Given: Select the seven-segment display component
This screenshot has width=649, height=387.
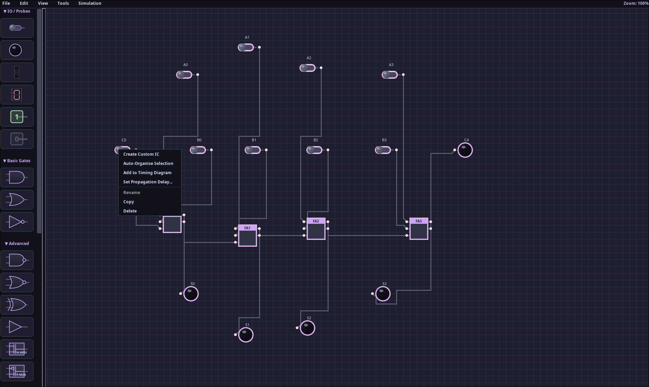Looking at the screenshot, I should [x=17, y=95].
